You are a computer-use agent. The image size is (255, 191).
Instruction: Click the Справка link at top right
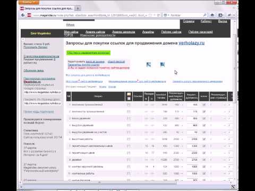click(189, 21)
